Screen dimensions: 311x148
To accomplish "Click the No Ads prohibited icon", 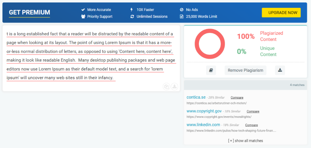I will point(182,10).
